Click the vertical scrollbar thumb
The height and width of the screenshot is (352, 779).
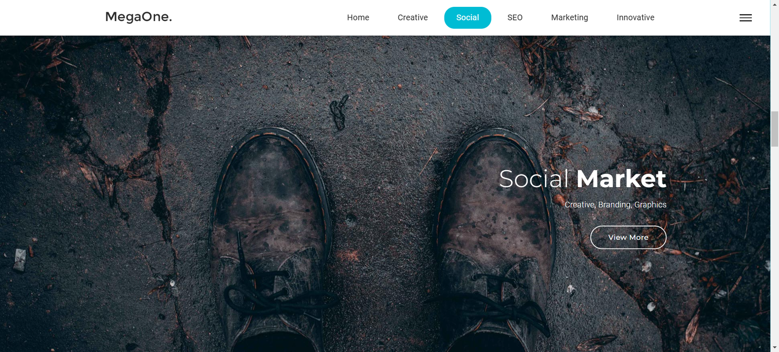[x=775, y=129]
